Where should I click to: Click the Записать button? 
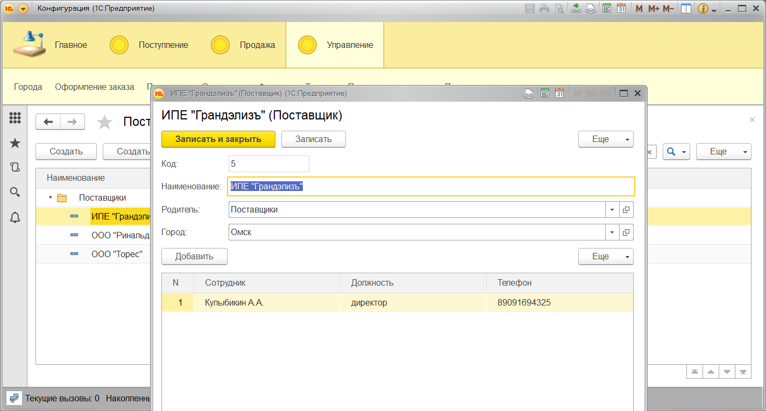point(314,139)
